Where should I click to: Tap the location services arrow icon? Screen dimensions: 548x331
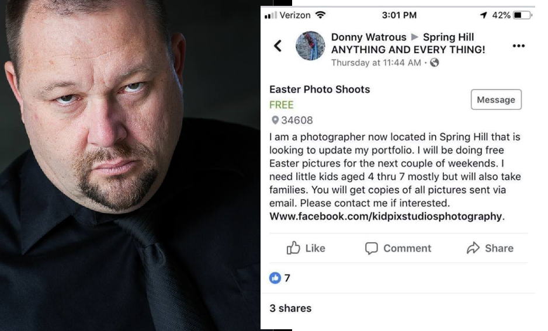pos(483,15)
